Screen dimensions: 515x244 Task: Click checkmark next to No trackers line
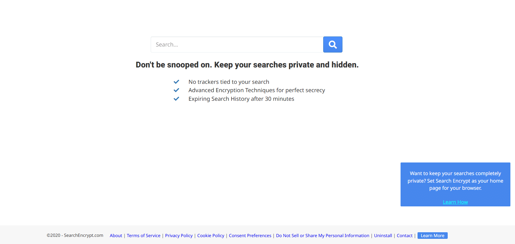click(x=176, y=82)
